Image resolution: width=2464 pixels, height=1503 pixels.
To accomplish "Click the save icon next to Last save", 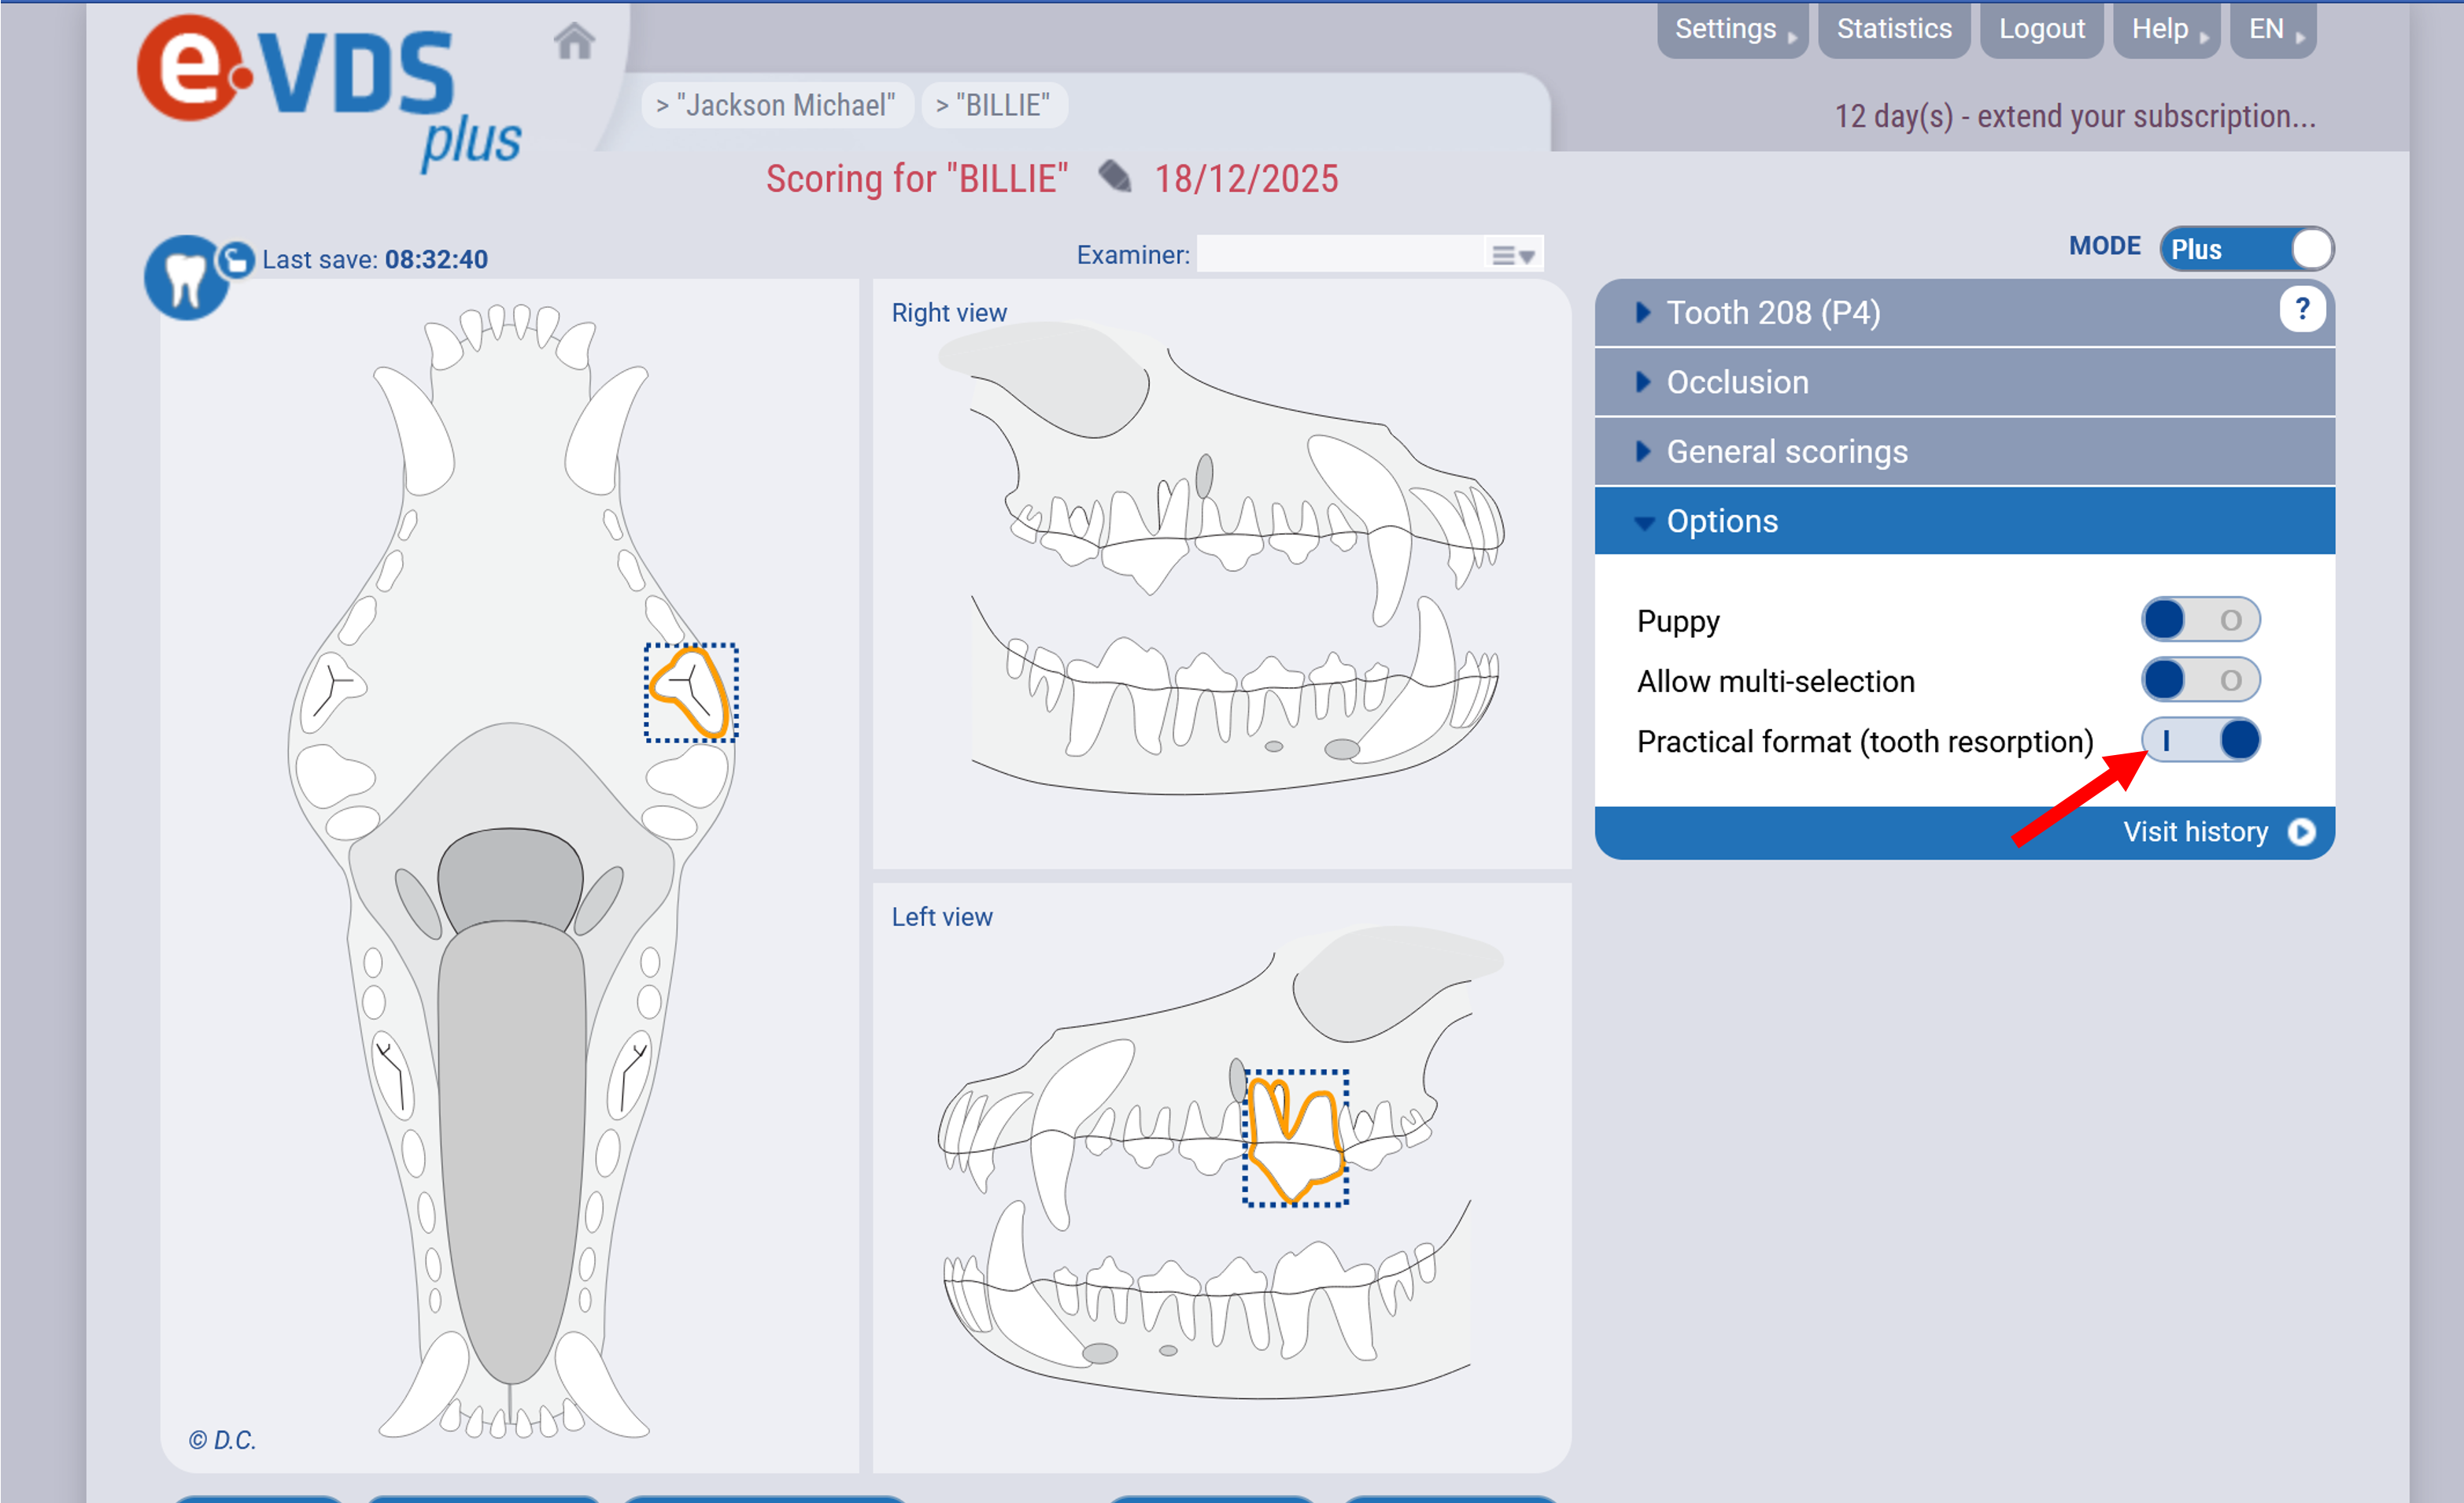I will pyautogui.click(x=237, y=260).
